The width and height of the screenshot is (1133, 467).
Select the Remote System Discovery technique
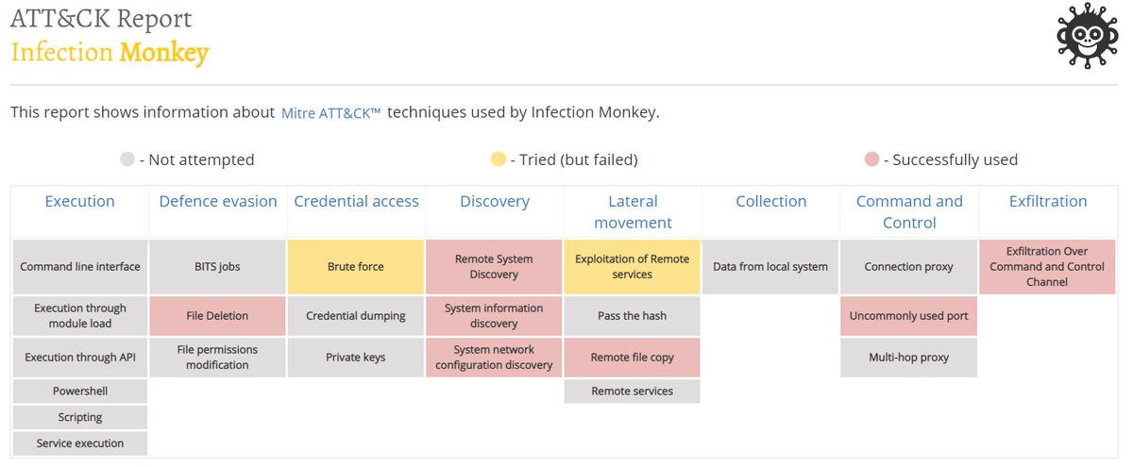click(x=495, y=267)
